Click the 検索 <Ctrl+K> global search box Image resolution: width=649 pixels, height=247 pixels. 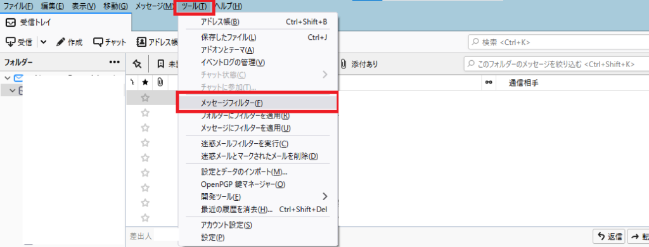point(558,42)
